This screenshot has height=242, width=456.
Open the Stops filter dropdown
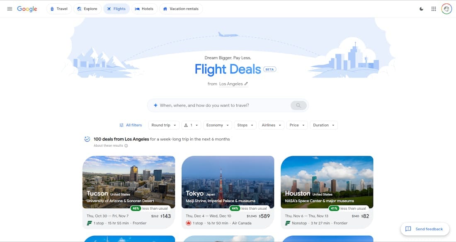click(x=245, y=125)
